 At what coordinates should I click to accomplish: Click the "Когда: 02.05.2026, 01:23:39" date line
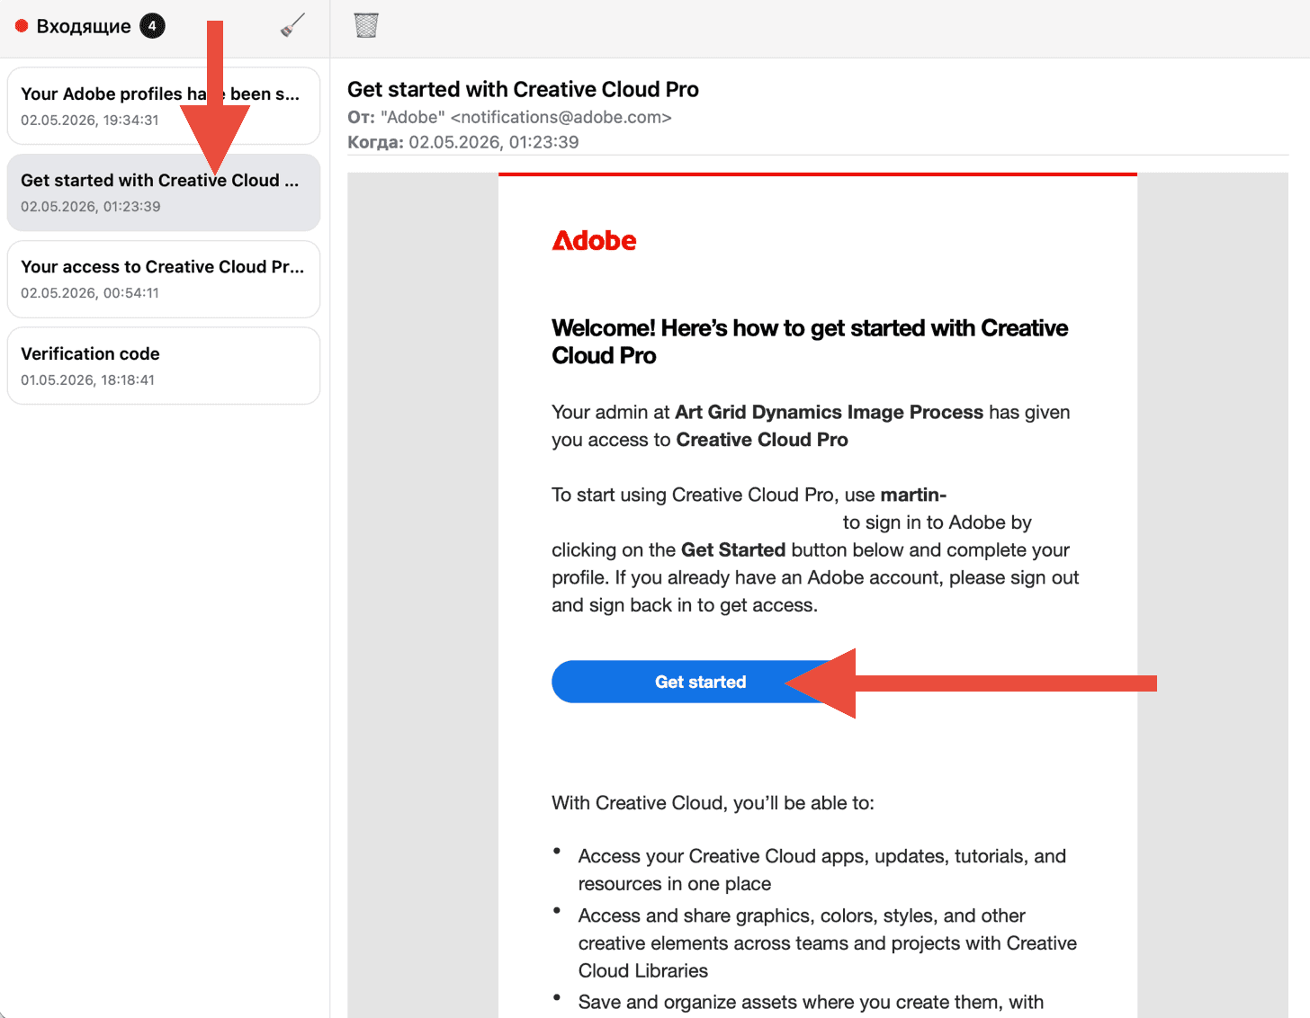tap(463, 142)
